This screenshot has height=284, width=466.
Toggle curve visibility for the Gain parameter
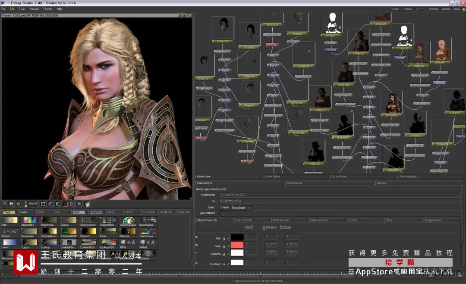(x=228, y=246)
